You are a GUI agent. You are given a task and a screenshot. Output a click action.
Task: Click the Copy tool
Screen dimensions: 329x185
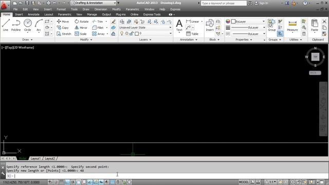(x=63, y=28)
